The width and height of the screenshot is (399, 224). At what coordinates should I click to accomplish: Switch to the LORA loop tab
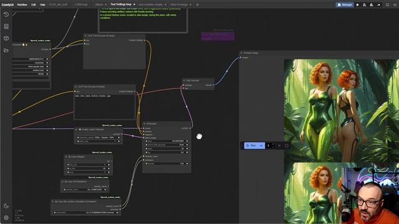81,4
